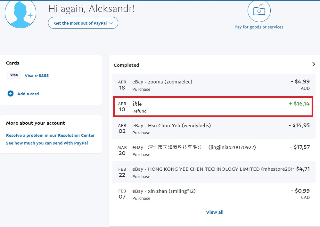Viewport: 320px width, 227px height.
Task: Open the Pay for goods or services link
Action: 259,27
